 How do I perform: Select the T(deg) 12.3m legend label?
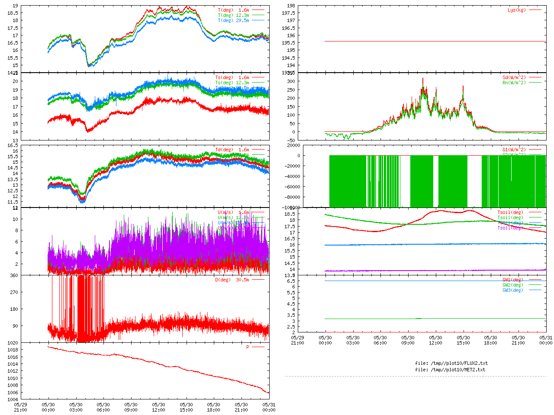point(233,15)
